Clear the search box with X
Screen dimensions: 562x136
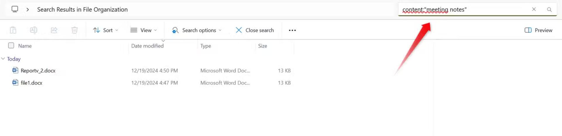pyautogui.click(x=534, y=9)
